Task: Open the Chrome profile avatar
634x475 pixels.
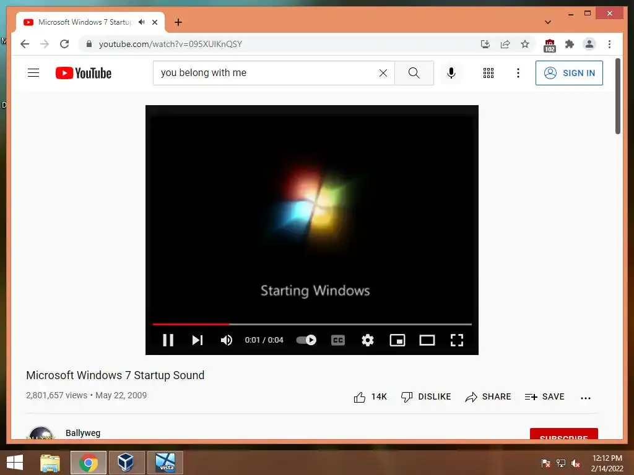Action: click(x=589, y=44)
